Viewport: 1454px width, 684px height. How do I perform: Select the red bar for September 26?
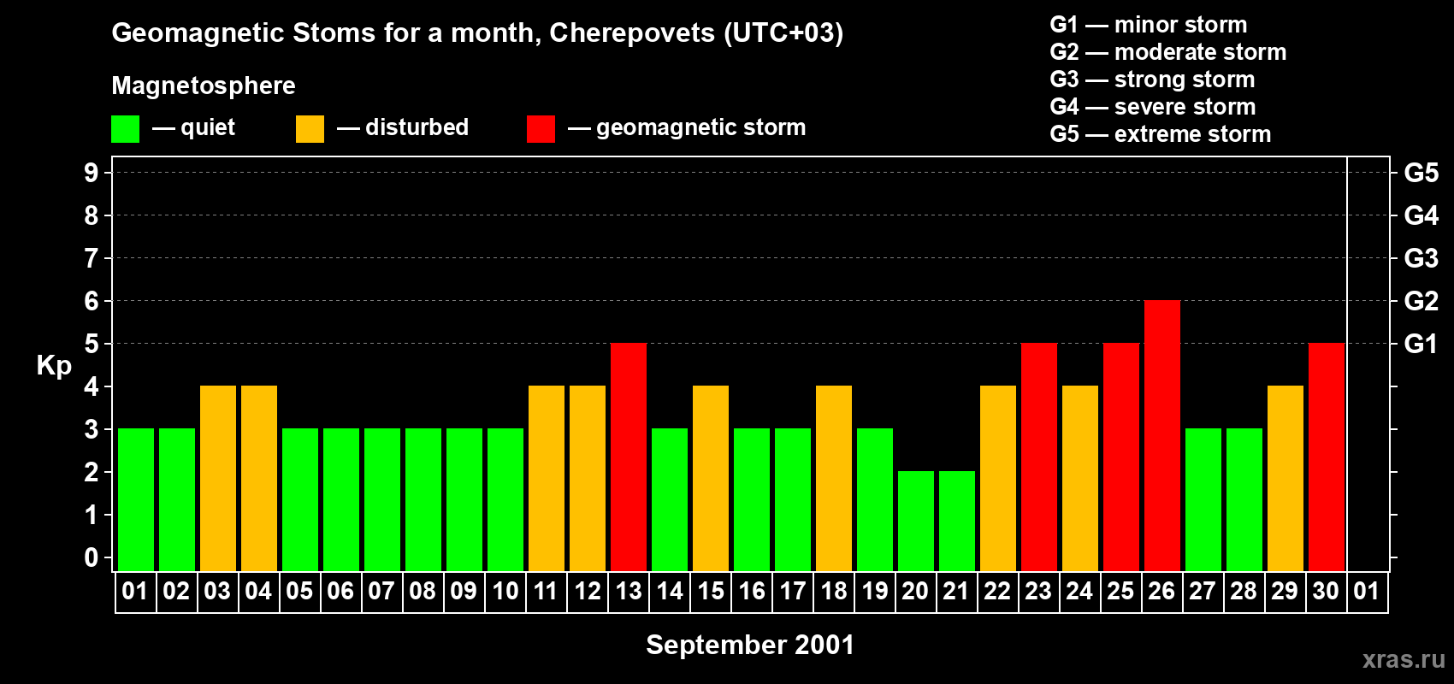[1161, 435]
